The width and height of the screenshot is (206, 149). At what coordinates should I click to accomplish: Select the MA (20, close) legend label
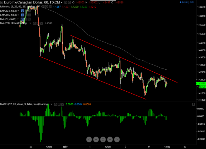click(8, 19)
